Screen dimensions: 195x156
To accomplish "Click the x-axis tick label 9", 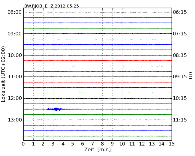I will coord(112,144).
